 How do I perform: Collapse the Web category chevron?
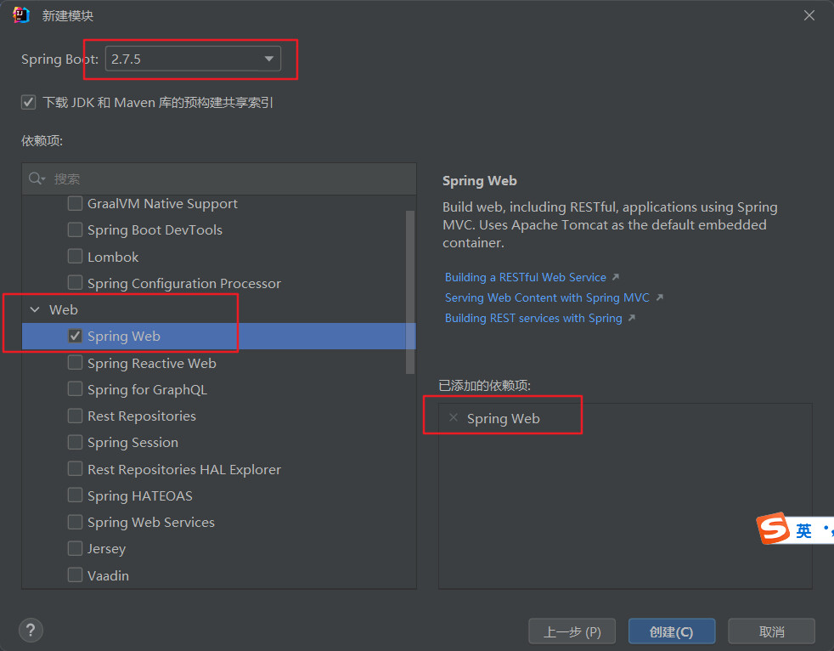point(35,309)
